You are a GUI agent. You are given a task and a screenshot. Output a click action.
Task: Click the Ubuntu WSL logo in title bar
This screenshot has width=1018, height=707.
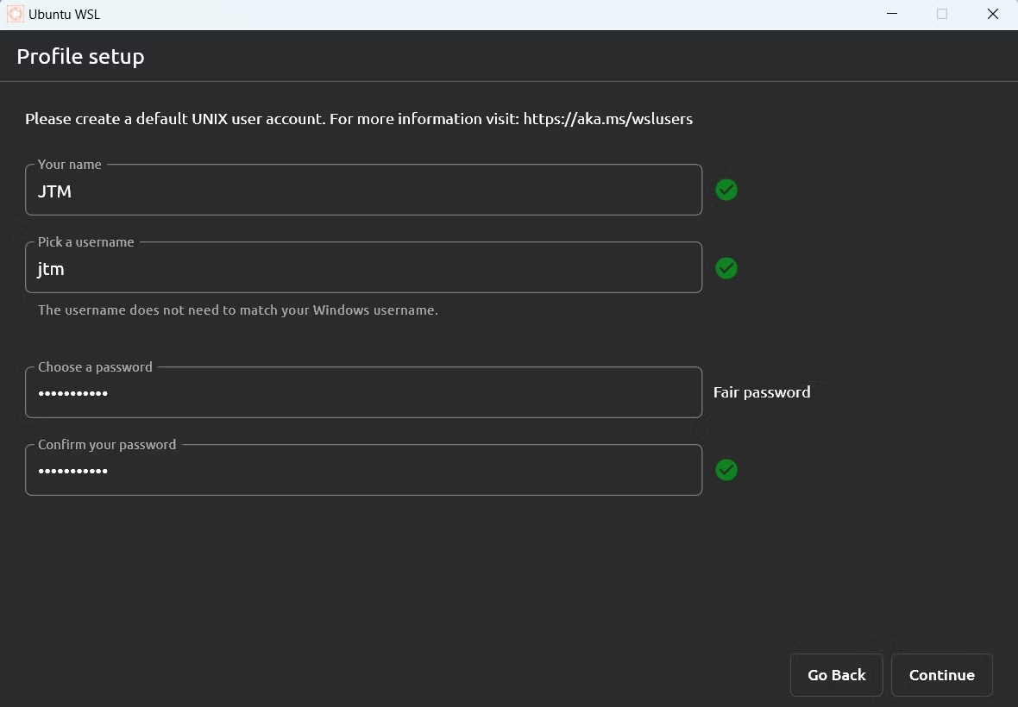[x=15, y=15]
